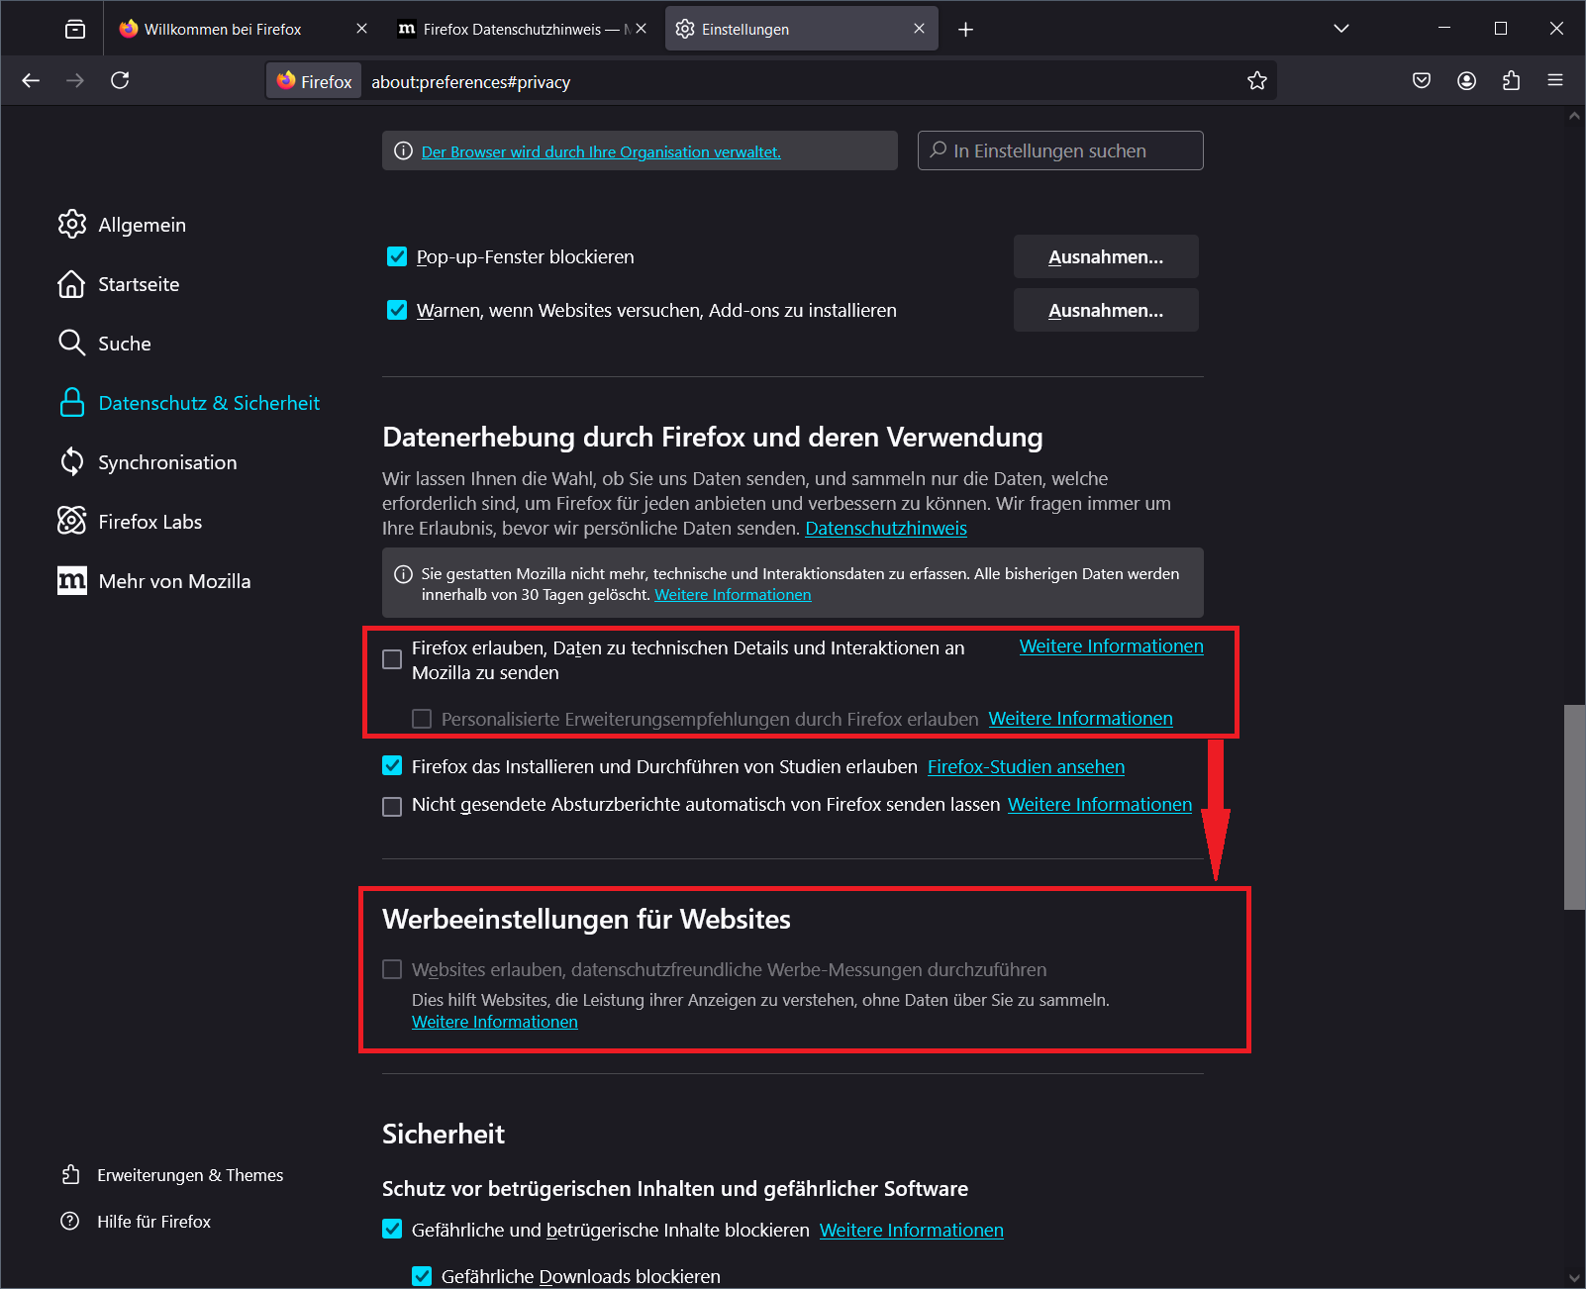Open add-on warning Ausnahmen button
This screenshot has width=1586, height=1289.
1106,311
